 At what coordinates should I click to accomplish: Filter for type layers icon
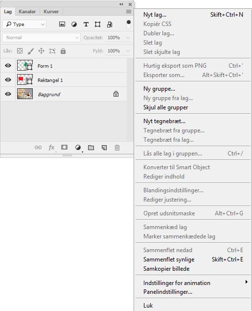pos(86,25)
